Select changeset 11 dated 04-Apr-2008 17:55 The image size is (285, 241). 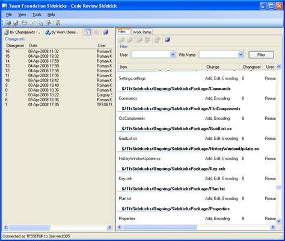[58, 75]
